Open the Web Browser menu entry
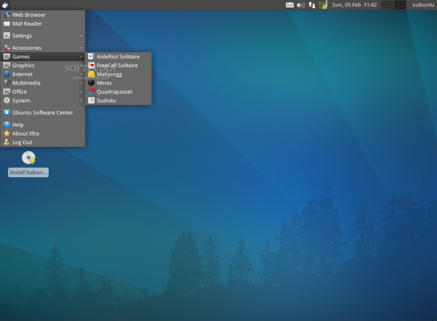 click(x=42, y=14)
